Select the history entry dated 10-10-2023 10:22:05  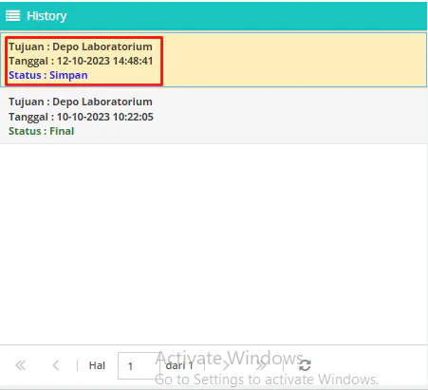click(x=214, y=116)
